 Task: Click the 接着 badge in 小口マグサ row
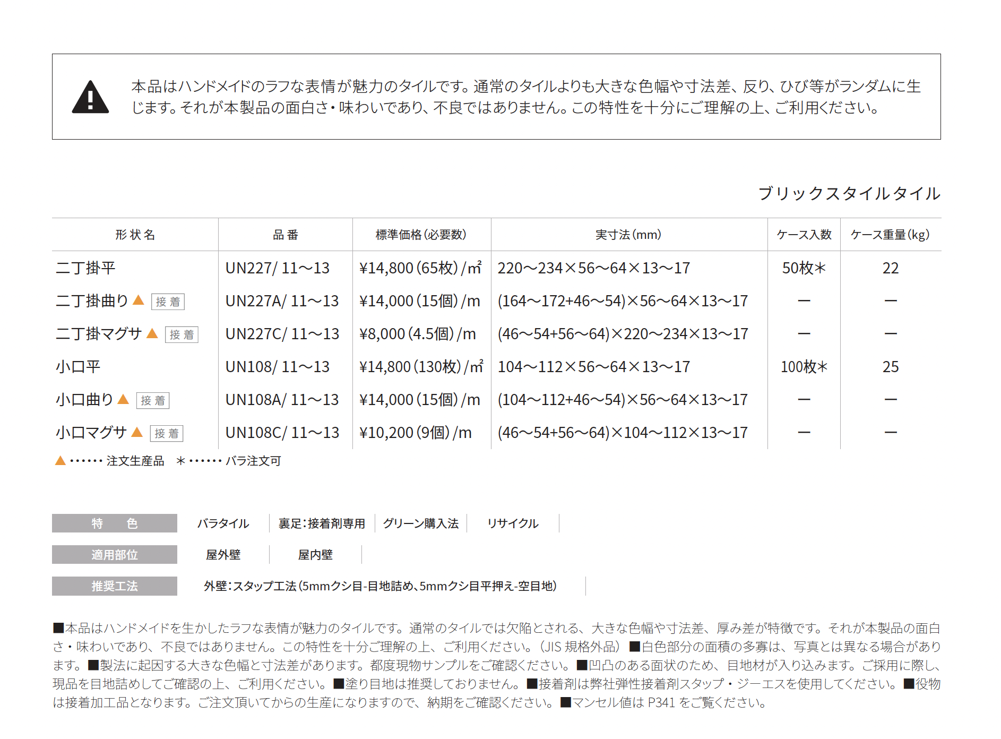tap(166, 433)
